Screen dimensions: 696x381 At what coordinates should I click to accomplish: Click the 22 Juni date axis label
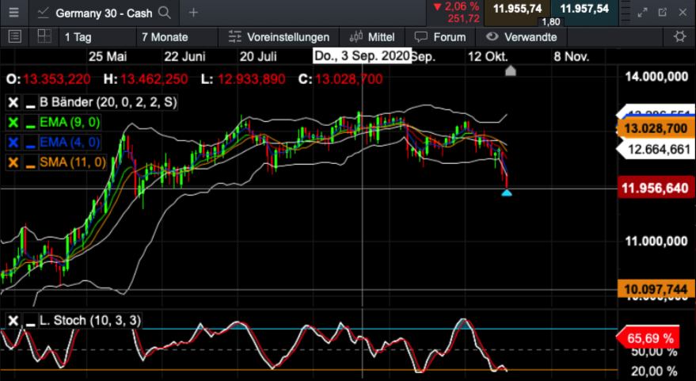point(184,56)
